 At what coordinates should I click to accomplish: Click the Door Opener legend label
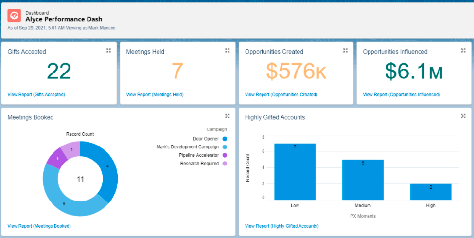[206, 139]
